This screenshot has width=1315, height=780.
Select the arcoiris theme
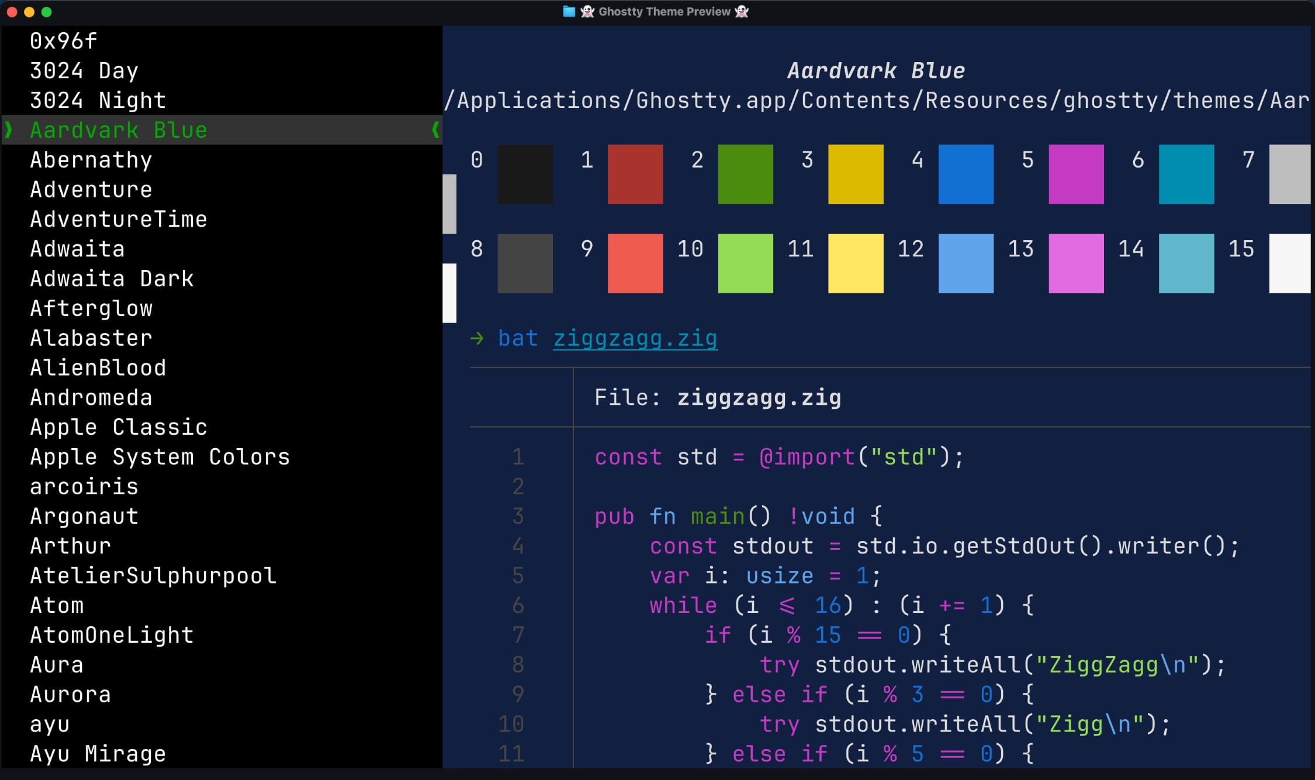[84, 487]
